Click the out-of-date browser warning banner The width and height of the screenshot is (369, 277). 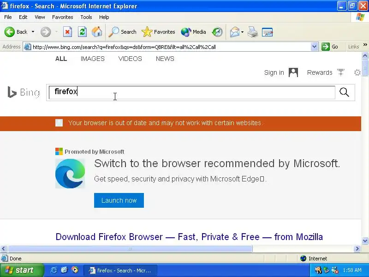[180, 123]
